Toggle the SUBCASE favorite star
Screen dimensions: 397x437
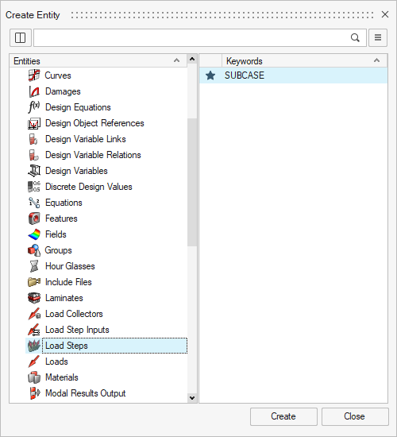(x=210, y=75)
